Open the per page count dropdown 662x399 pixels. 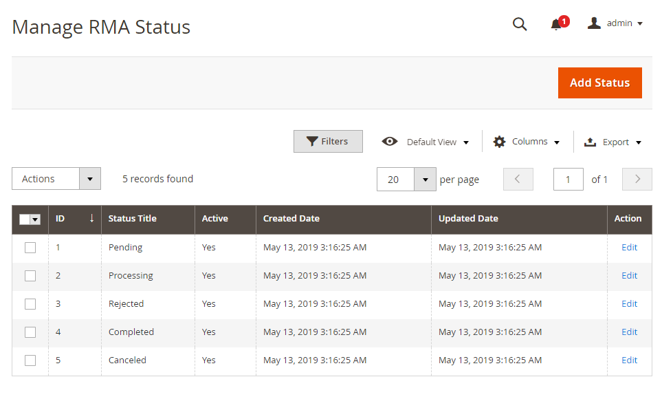click(x=425, y=180)
